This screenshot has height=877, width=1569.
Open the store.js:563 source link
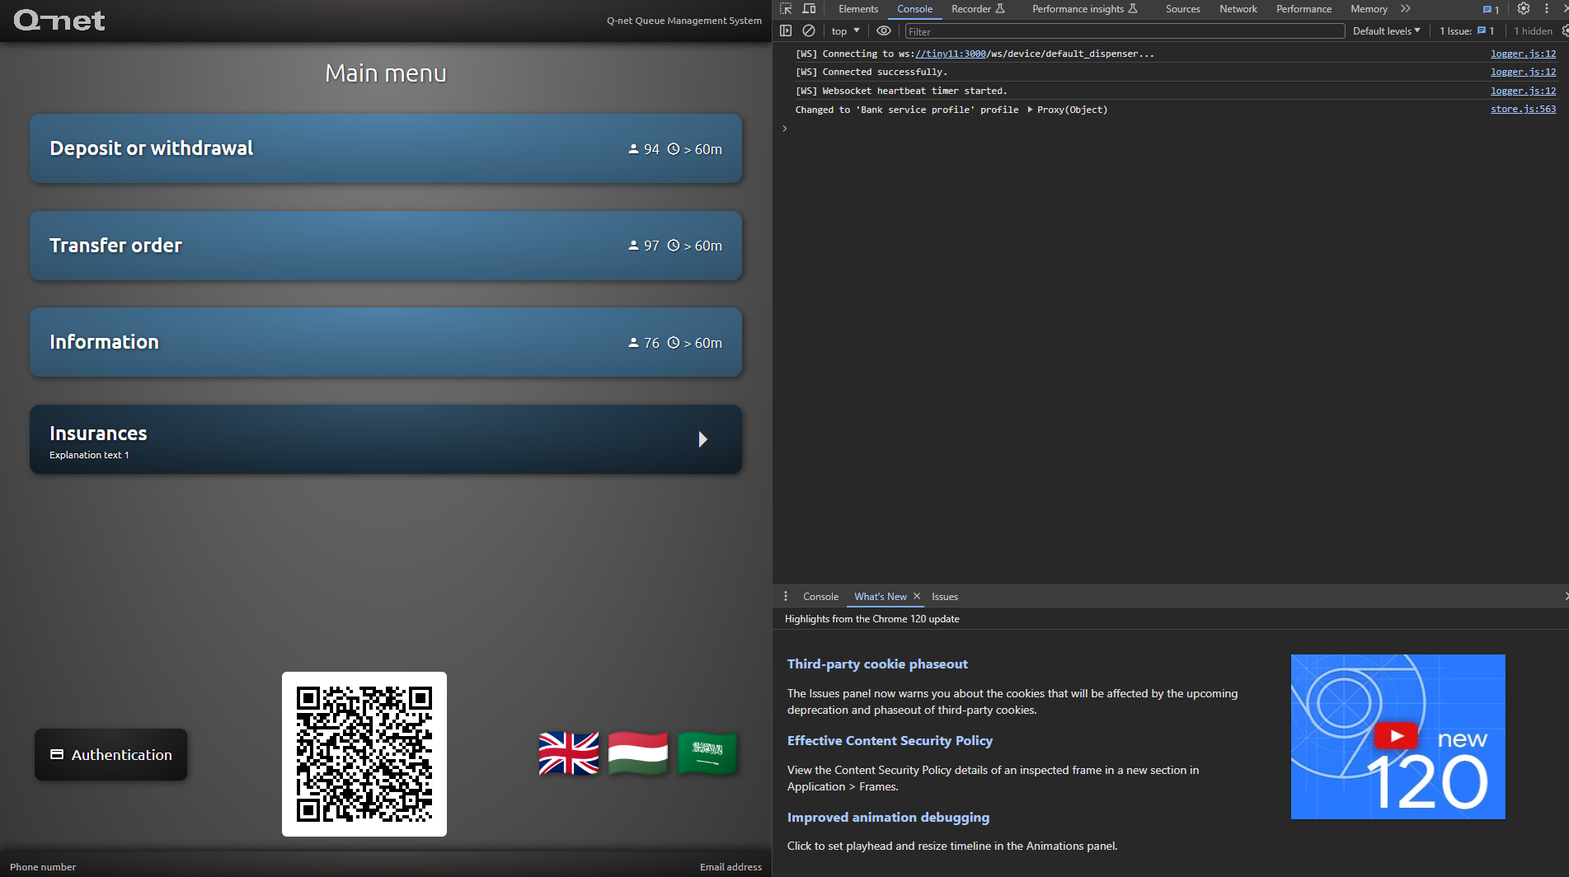(x=1523, y=110)
